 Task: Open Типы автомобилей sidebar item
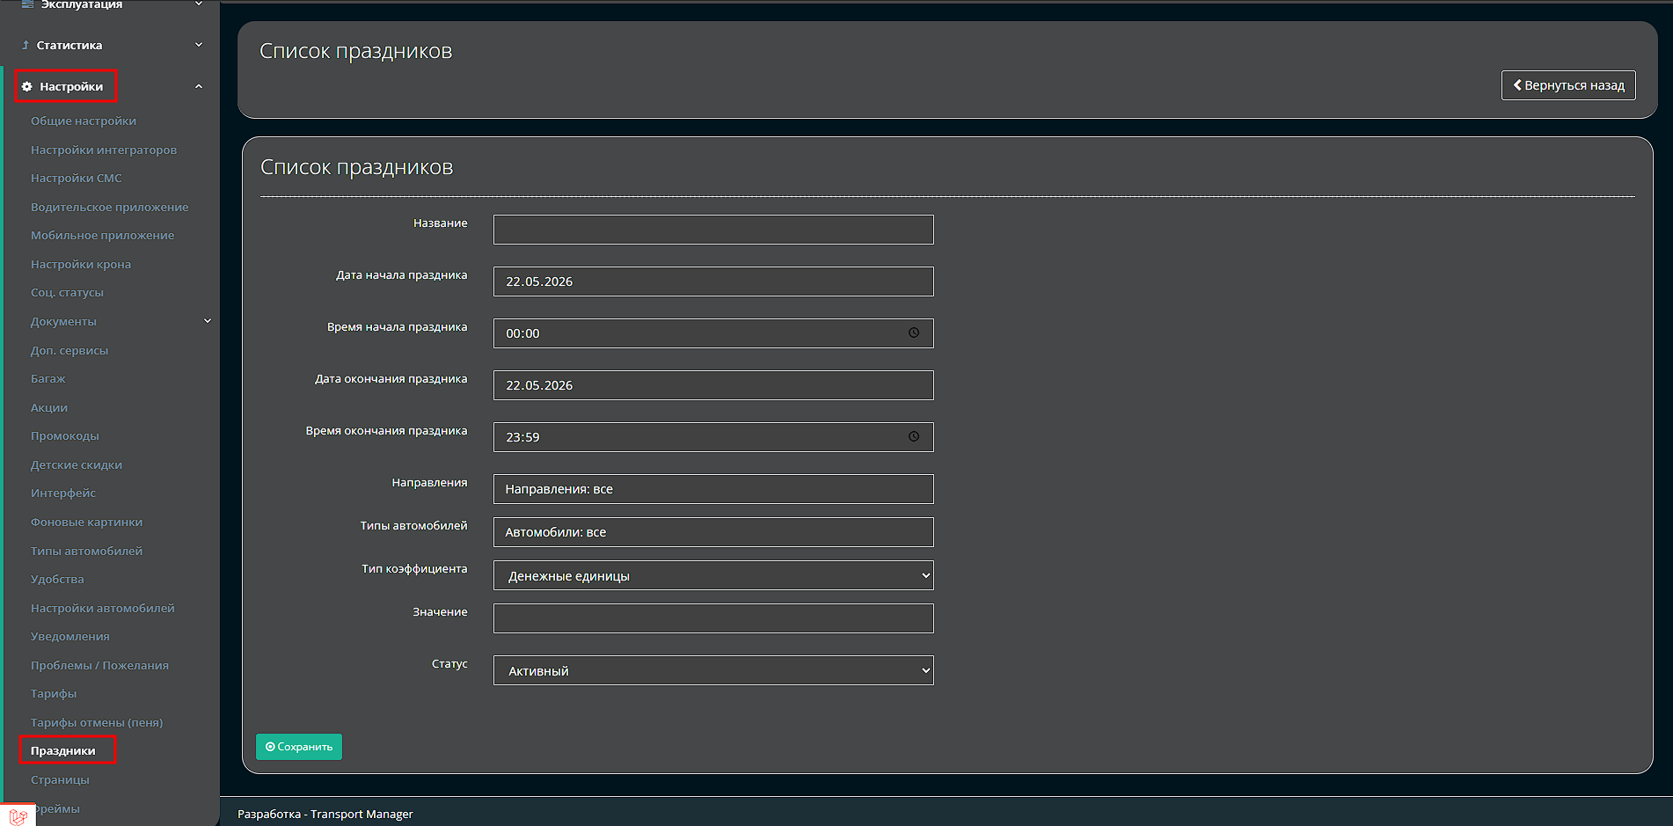click(x=86, y=551)
